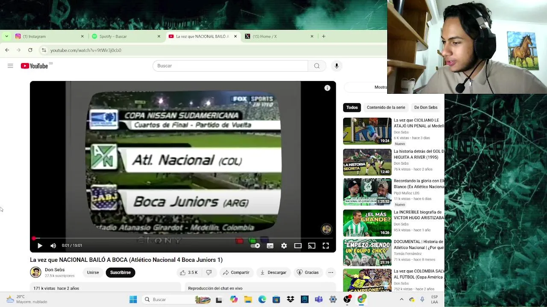Seek using the video progress bar
This screenshot has height=307, width=547.
click(x=183, y=238)
